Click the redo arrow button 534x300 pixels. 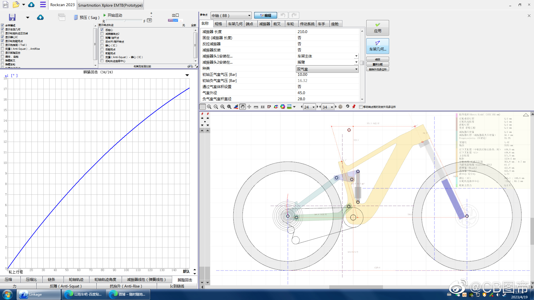pos(294,15)
